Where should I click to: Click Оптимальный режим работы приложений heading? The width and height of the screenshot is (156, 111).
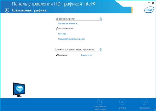pos(75,50)
